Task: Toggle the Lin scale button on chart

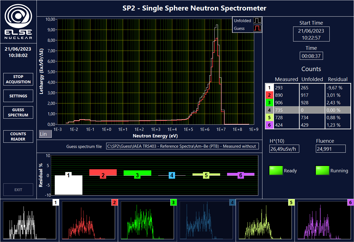Action: click(45, 134)
